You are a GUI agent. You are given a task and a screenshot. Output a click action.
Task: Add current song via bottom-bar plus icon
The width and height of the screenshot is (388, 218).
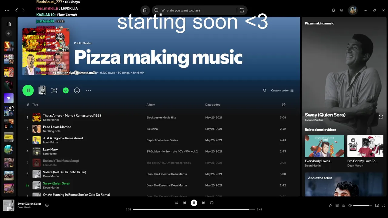47,205
